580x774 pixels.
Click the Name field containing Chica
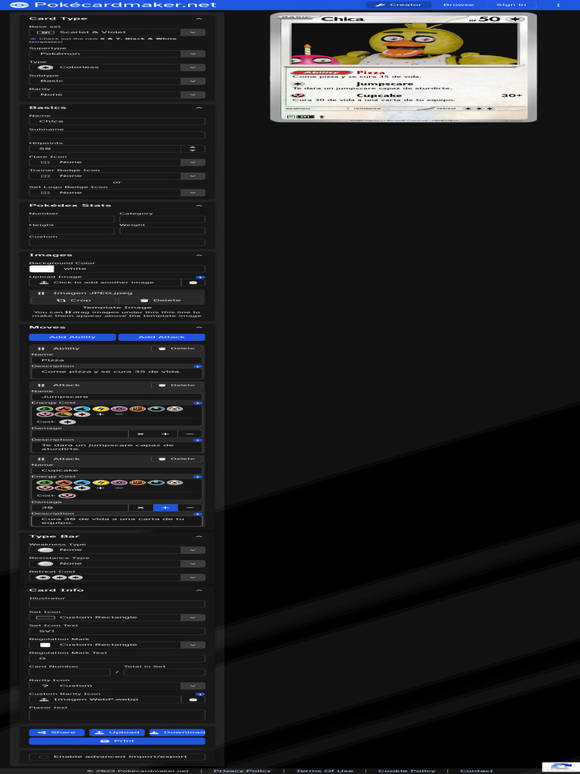pos(117,122)
